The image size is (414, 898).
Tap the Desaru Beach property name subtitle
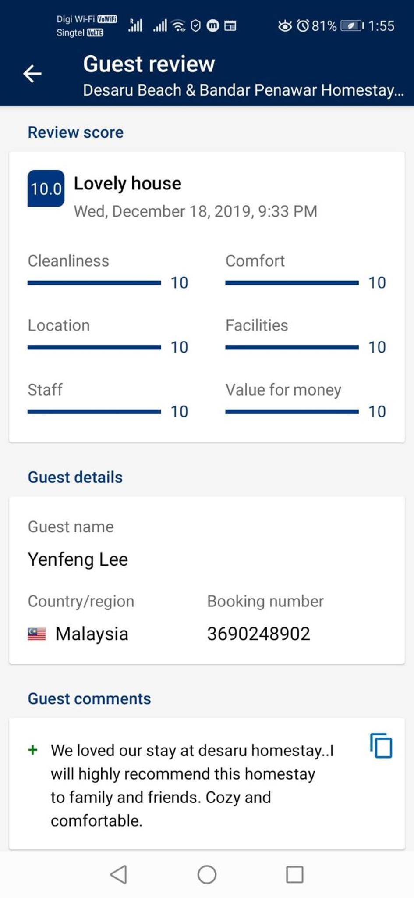(244, 90)
